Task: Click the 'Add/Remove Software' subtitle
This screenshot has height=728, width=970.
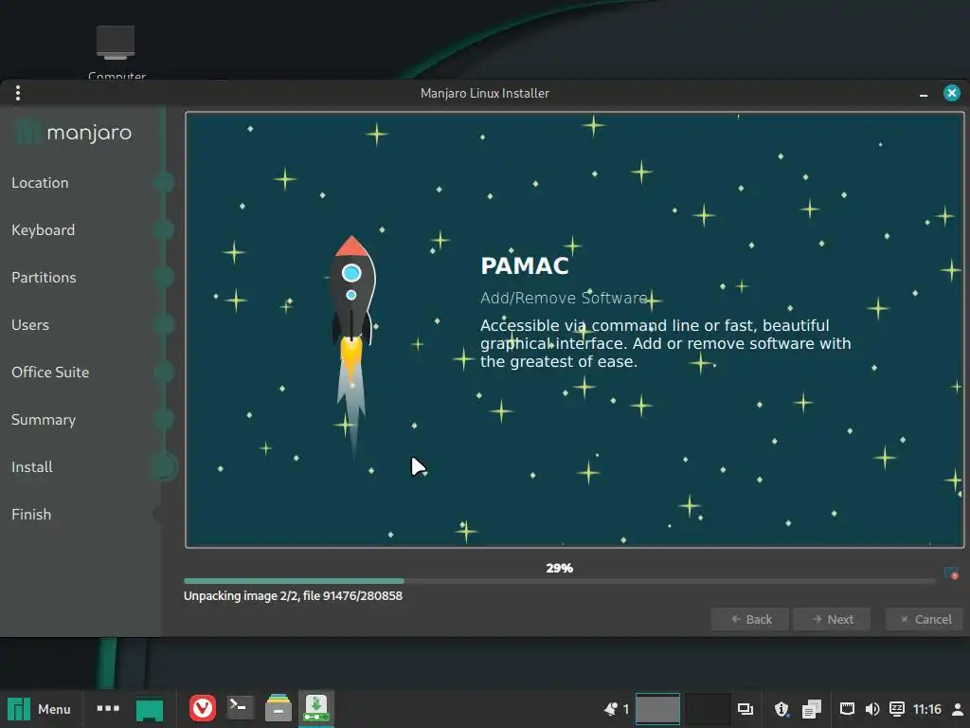Action: (564, 298)
